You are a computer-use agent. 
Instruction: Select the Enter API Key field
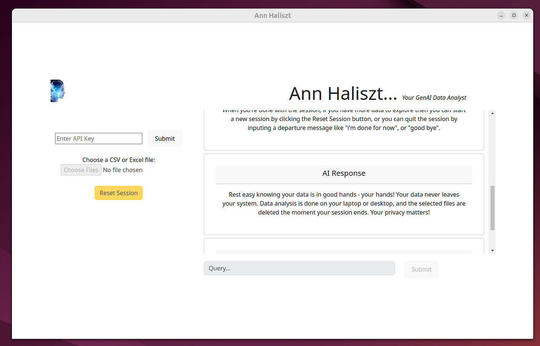tap(98, 138)
